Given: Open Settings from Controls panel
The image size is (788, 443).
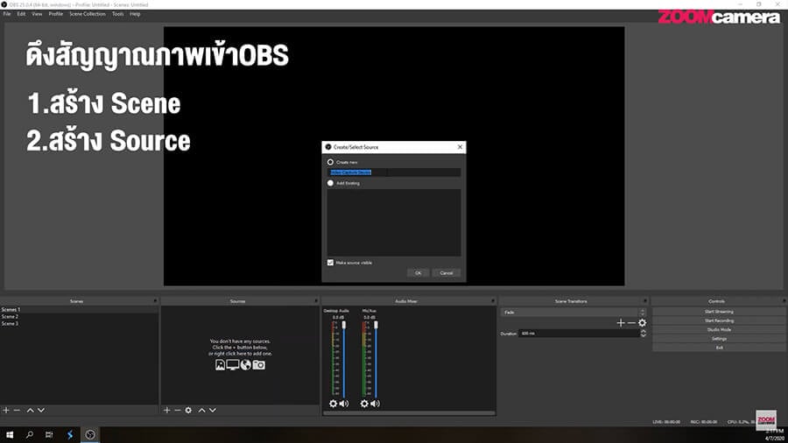Looking at the screenshot, I should (x=719, y=339).
